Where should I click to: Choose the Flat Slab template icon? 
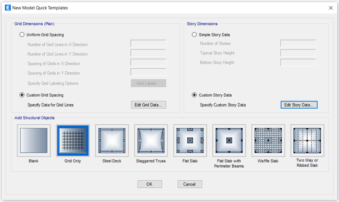[190, 141]
